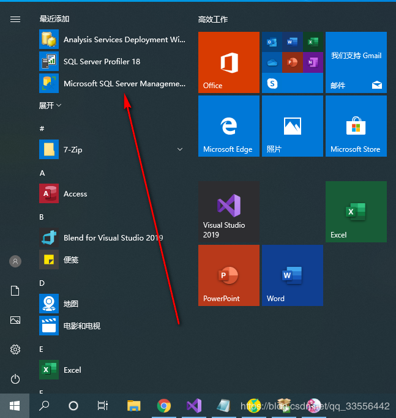This screenshot has height=418, width=396.
Task: Open Outlook from the Office apps tile
Action: (272, 42)
